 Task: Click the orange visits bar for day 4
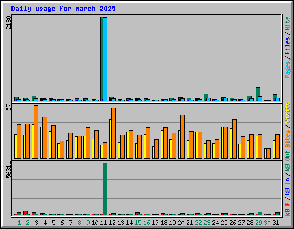[x=45, y=137]
